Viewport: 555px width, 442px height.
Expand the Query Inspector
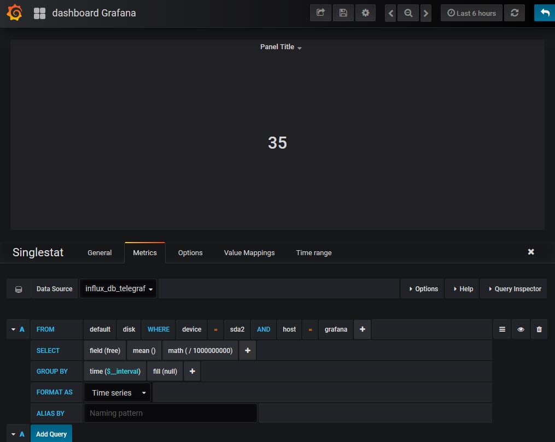(x=515, y=289)
